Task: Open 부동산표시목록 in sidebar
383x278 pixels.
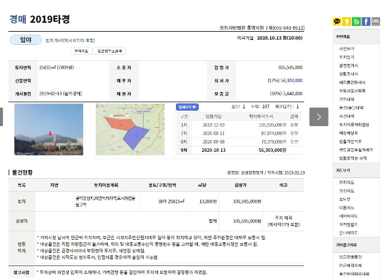Action: click(352, 90)
